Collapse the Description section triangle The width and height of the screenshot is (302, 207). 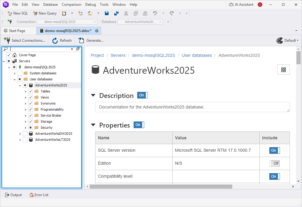[93, 95]
